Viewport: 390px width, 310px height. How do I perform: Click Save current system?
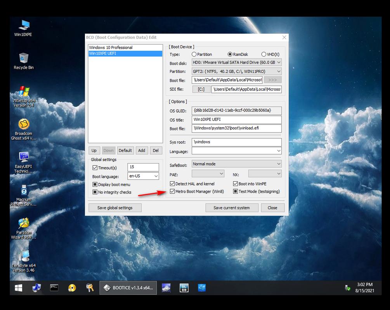tap(232, 208)
